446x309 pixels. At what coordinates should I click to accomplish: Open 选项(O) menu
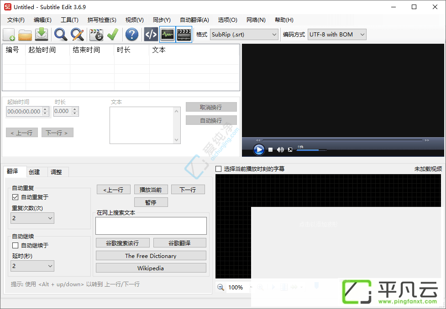[227, 20]
